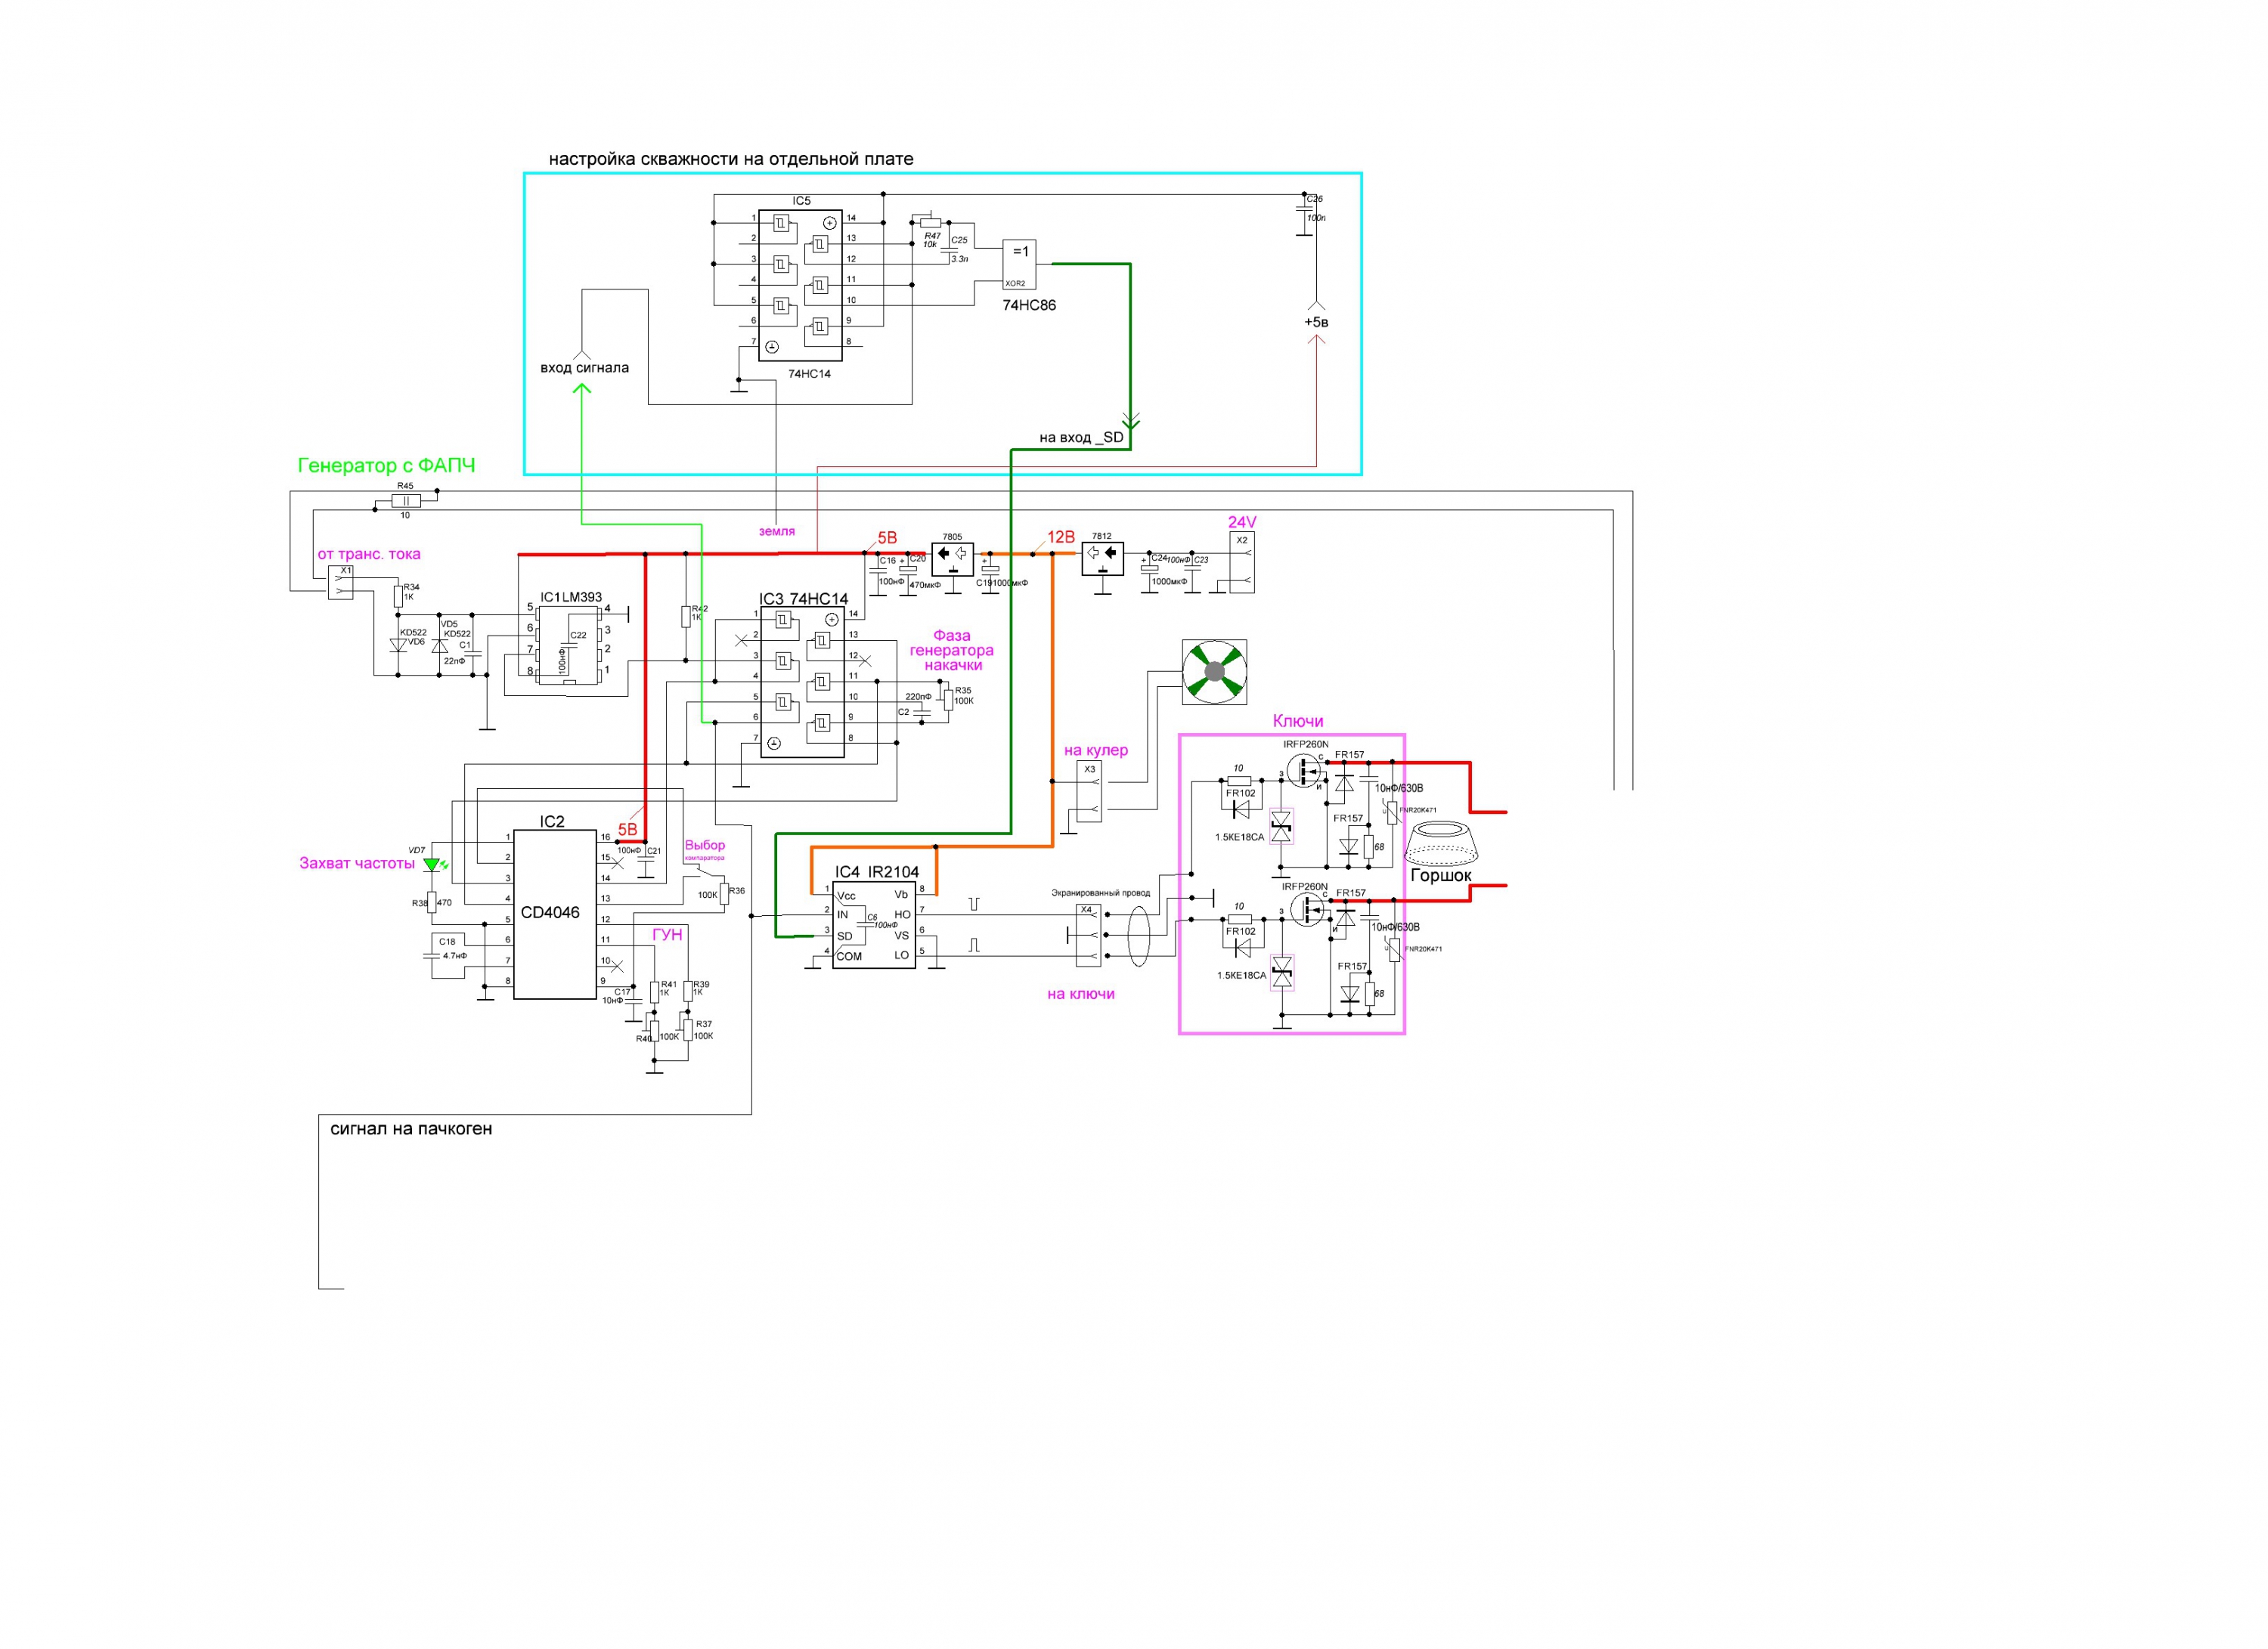Click the R38 470 resistor
This screenshot has width=2268, height=1649.
coord(432,902)
